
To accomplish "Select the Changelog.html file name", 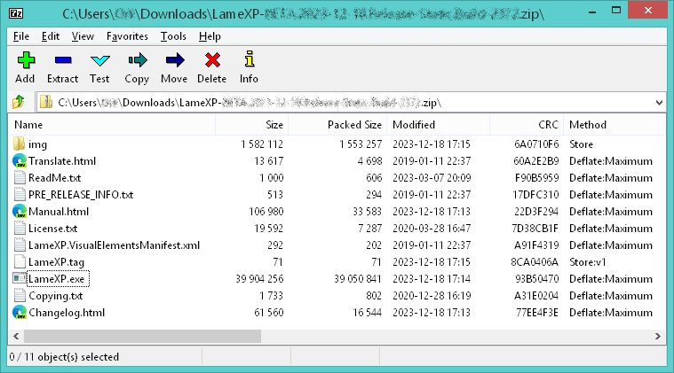I will tap(67, 313).
